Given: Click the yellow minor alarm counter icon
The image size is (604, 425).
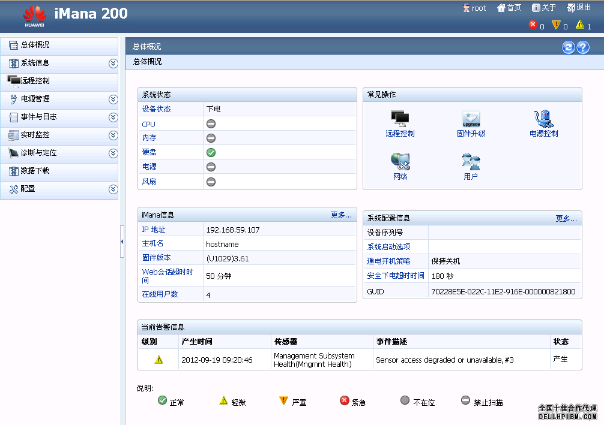Looking at the screenshot, I should point(580,25).
